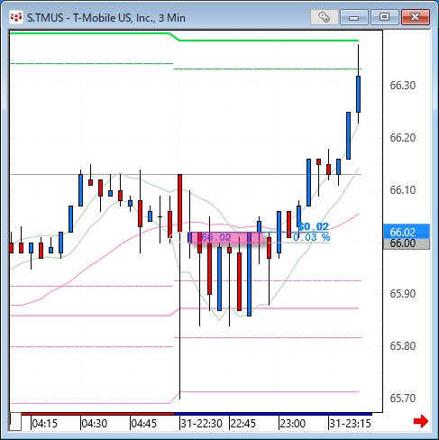The height and width of the screenshot is (440, 439).
Task: Click the 04:45 time axis label
Action: (144, 424)
